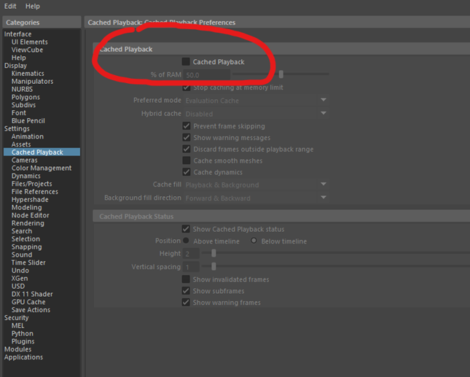
Task: Click the Height slider handle
Action: click(x=214, y=253)
